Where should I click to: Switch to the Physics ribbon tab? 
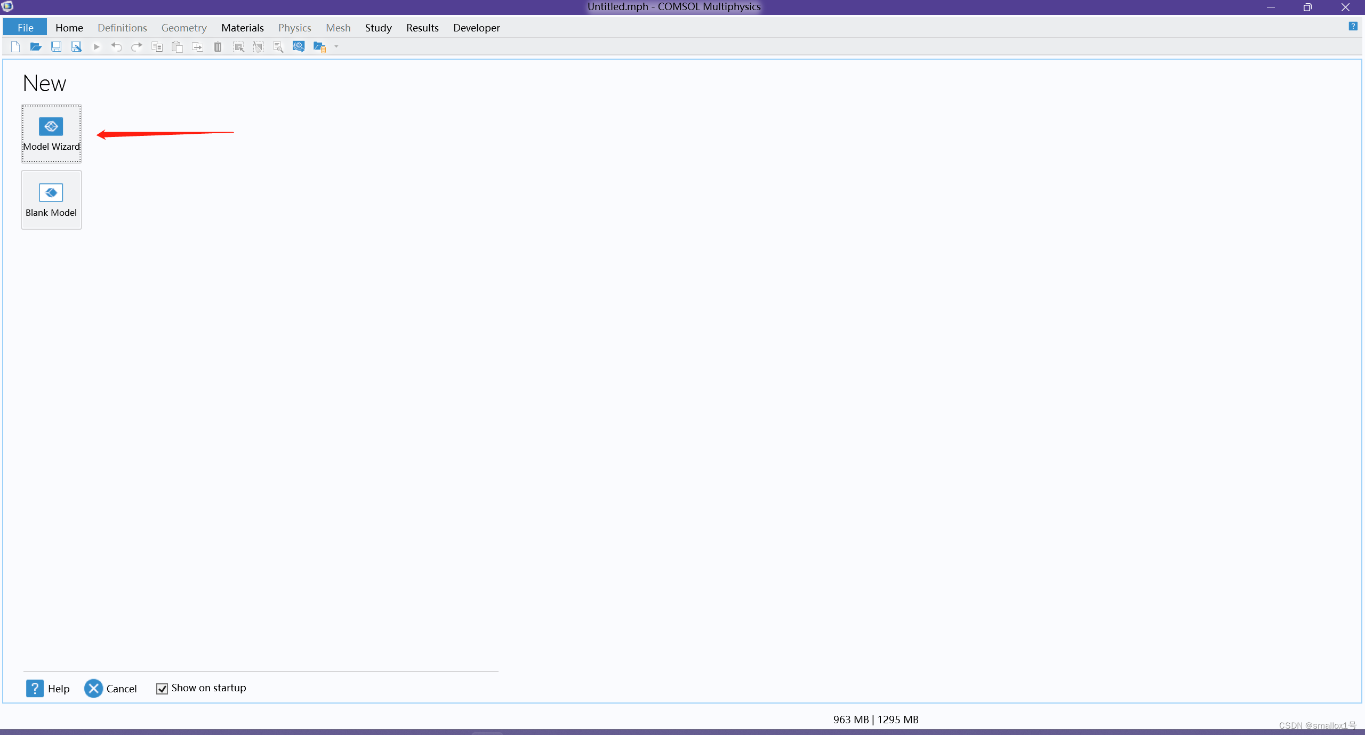[294, 27]
